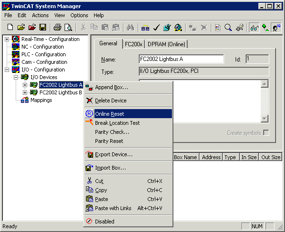Collapse the I/O Devices node
285x232 pixels.
16,77
